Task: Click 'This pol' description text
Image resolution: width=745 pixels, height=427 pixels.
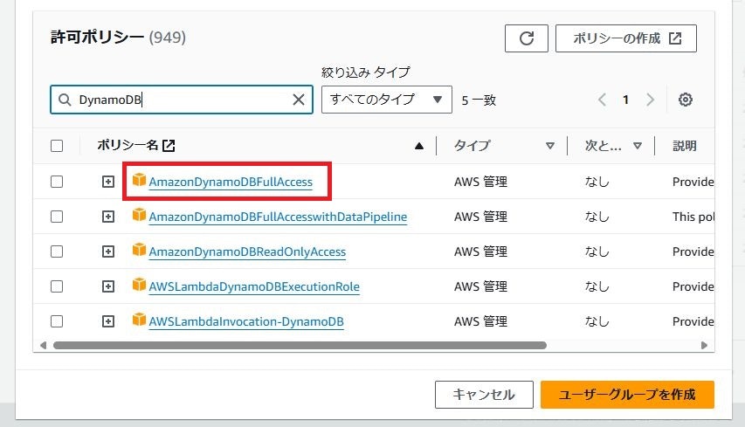Action: 693,217
